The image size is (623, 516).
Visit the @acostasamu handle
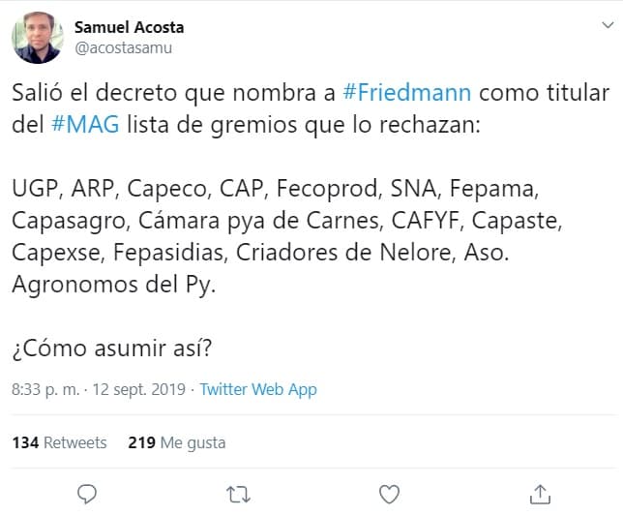pyautogui.click(x=123, y=46)
